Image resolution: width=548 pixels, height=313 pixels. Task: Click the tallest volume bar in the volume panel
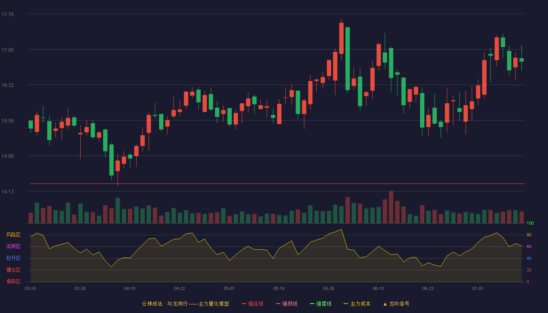[391, 207]
